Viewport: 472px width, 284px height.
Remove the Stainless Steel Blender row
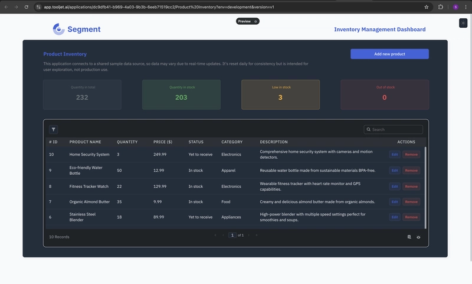[x=411, y=217]
